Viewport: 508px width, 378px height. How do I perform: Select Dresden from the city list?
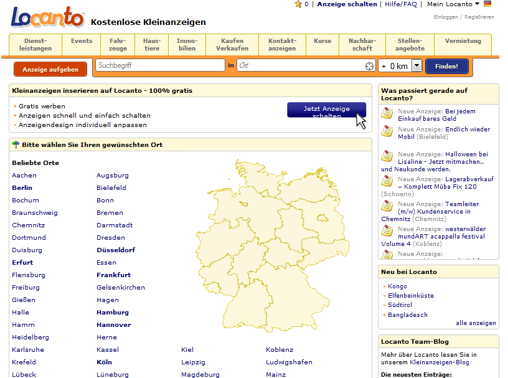pos(110,238)
